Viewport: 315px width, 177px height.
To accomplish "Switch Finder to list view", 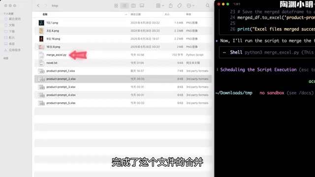I will coord(125,5).
